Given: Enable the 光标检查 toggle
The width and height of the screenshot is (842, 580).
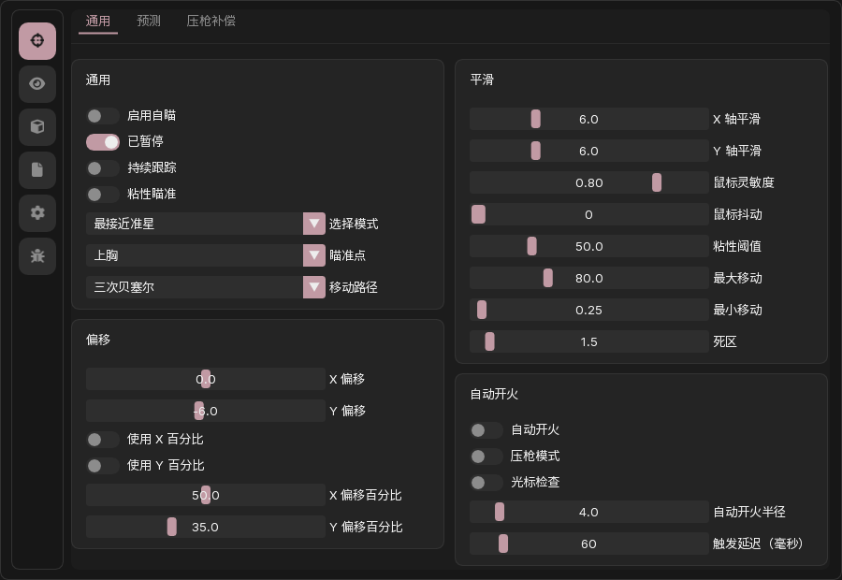Looking at the screenshot, I should coord(486,483).
